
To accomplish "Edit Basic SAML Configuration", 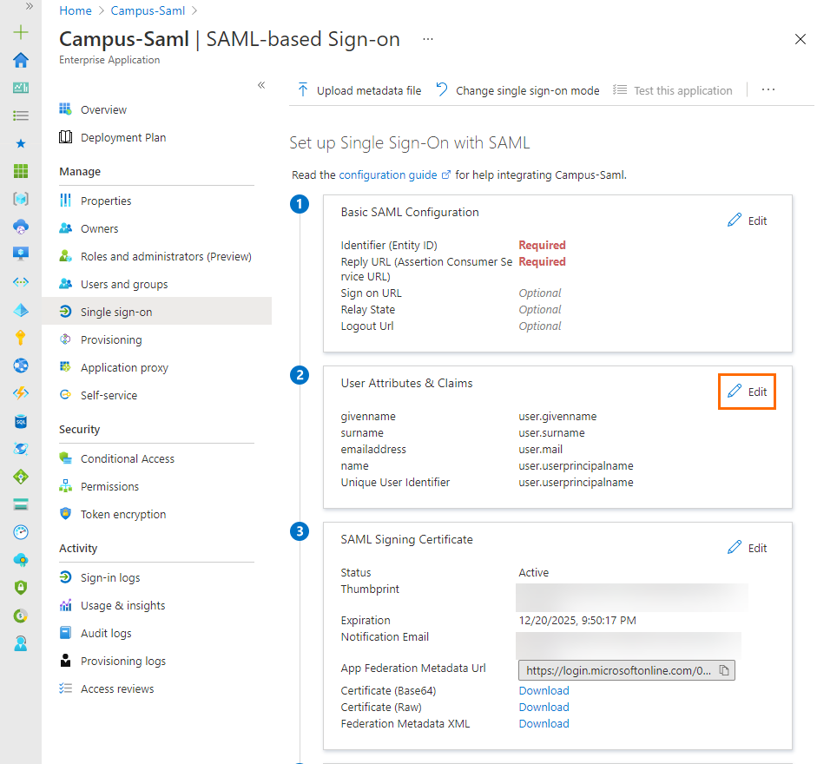I will coord(747,221).
